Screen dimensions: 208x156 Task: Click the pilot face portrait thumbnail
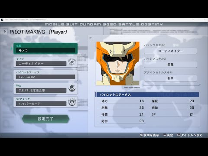click(118, 64)
